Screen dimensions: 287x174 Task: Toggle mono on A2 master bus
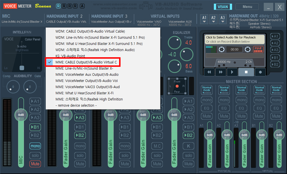tap(224, 100)
